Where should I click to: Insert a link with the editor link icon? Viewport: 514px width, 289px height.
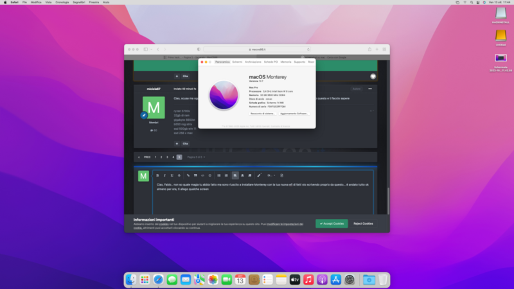pos(188,175)
